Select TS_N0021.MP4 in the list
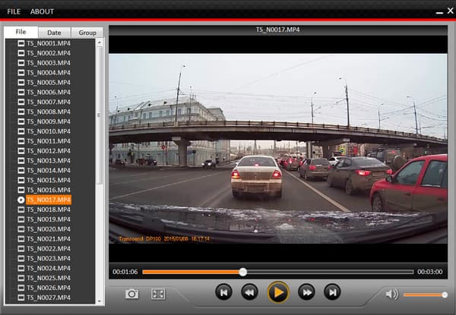 click(49, 239)
